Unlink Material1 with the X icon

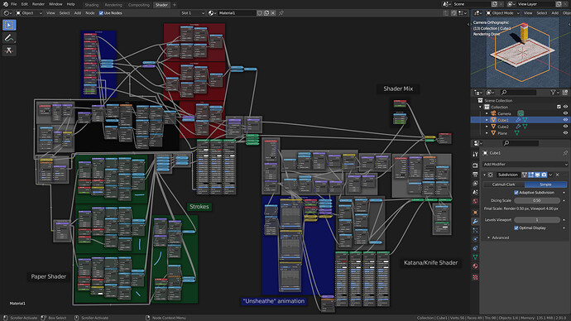click(x=273, y=13)
